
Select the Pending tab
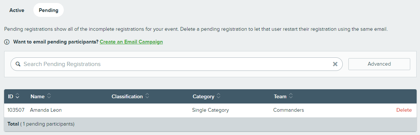coord(48,10)
